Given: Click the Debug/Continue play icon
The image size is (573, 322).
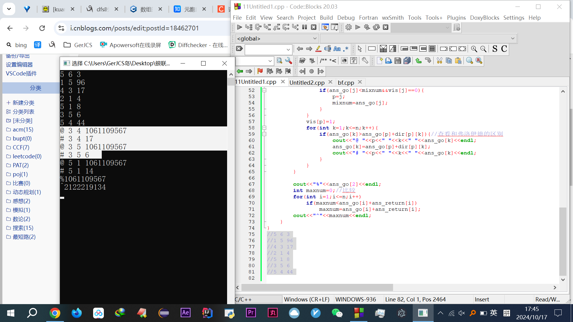Looking at the screenshot, I should 239,27.
